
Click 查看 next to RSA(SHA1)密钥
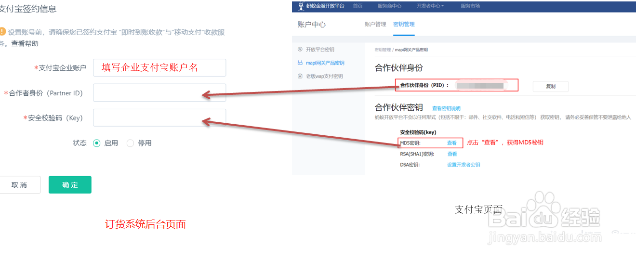[x=452, y=154]
